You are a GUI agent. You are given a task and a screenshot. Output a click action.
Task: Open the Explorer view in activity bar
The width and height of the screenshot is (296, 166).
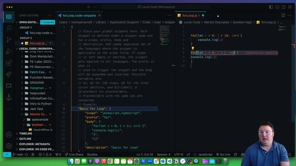tap(9, 17)
